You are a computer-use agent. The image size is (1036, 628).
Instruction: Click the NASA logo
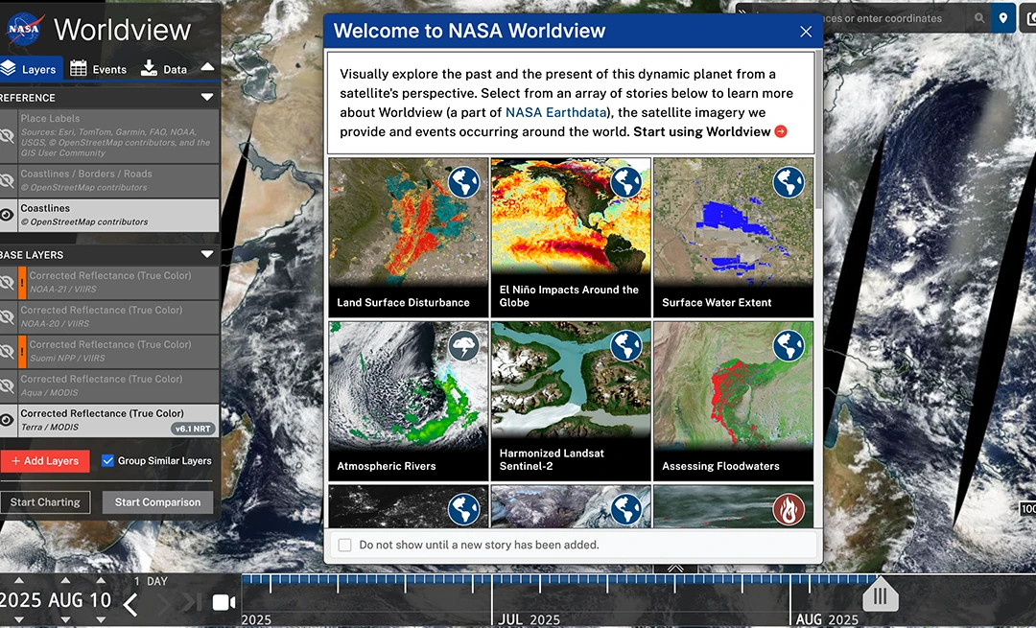click(22, 30)
